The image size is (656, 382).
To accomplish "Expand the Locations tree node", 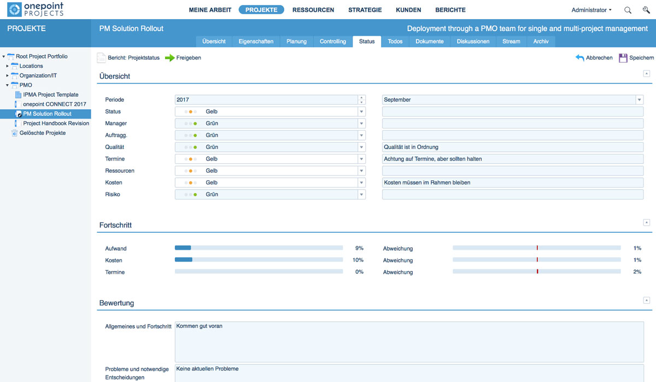I will [x=8, y=66].
